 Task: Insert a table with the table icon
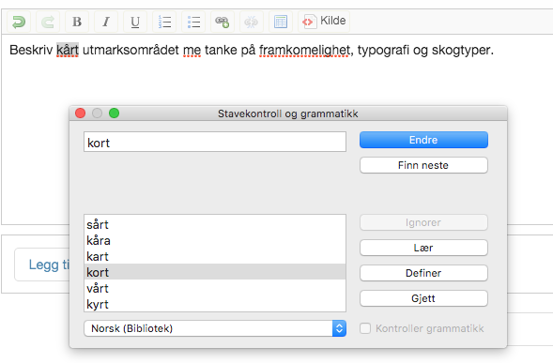coord(281,22)
